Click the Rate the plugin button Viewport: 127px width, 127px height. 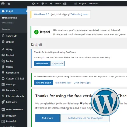[43, 83]
